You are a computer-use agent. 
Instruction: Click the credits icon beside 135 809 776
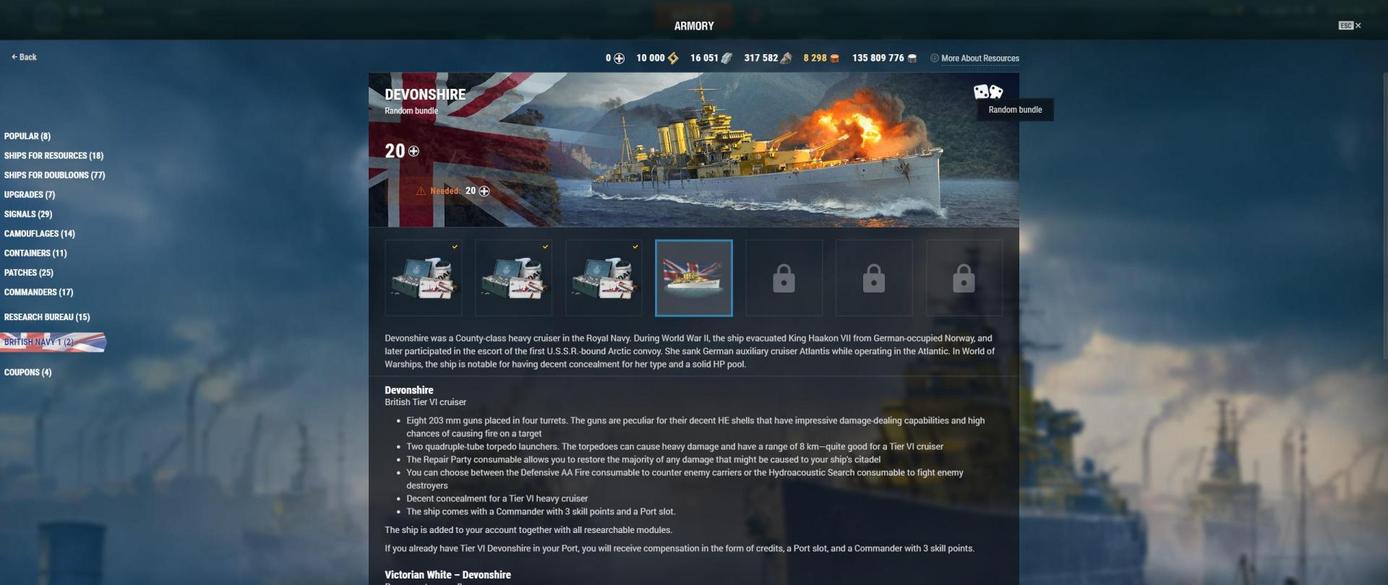(912, 58)
